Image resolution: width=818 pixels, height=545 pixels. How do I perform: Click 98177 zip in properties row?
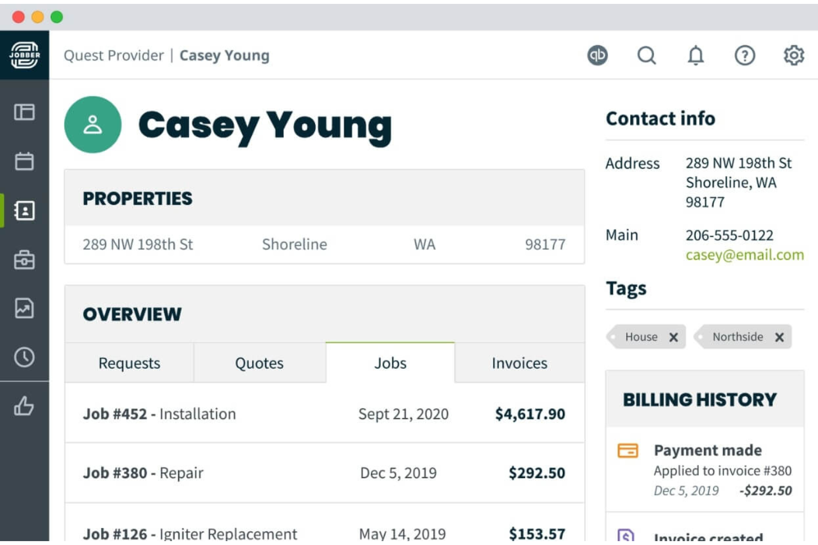(x=545, y=244)
